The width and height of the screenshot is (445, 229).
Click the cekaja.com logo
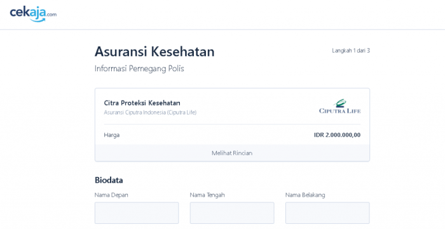(33, 14)
